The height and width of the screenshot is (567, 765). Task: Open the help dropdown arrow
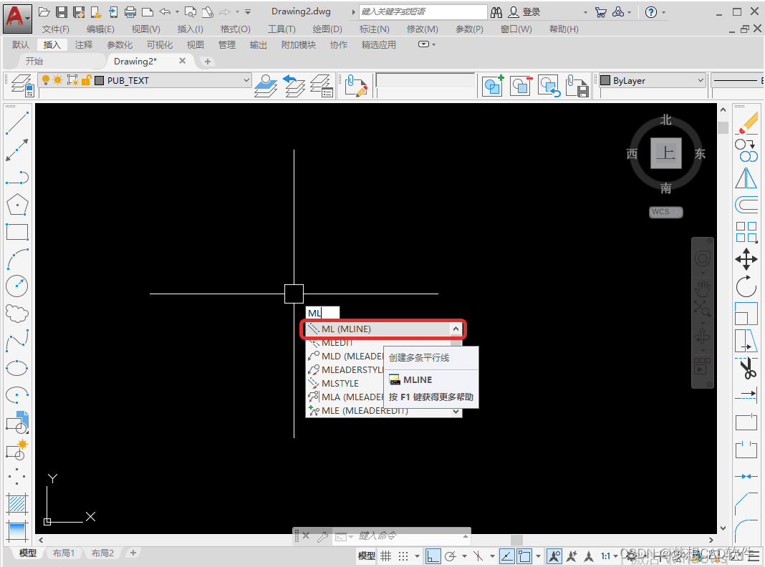663,12
